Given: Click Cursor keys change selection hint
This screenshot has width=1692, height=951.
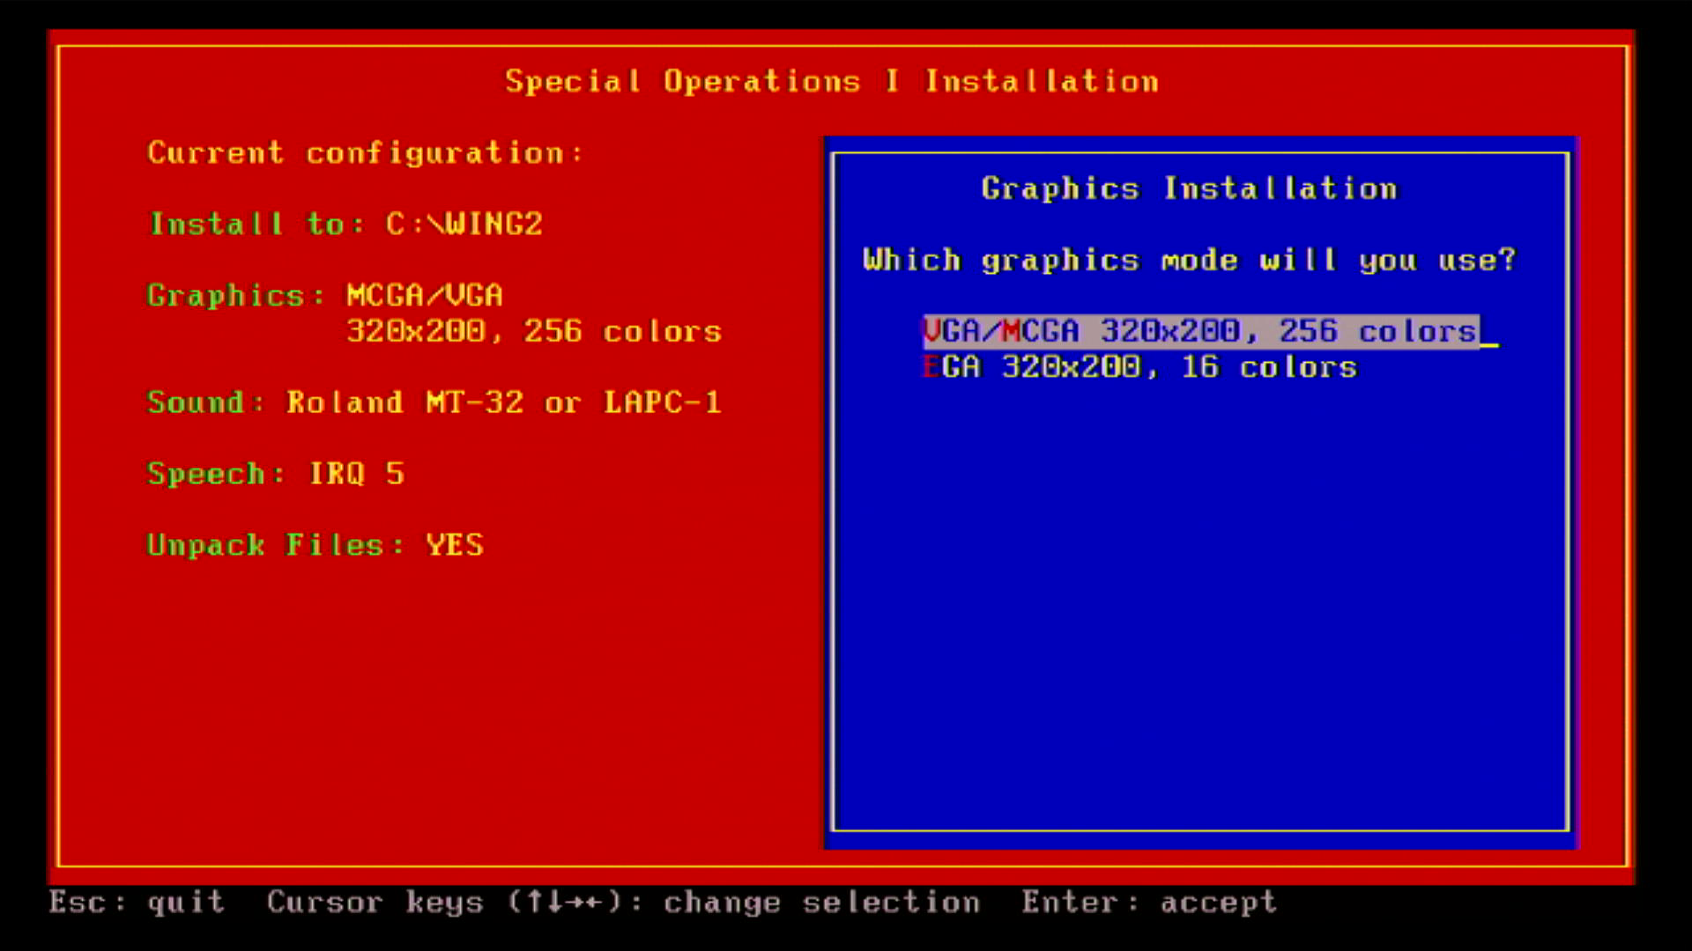Looking at the screenshot, I should [623, 903].
